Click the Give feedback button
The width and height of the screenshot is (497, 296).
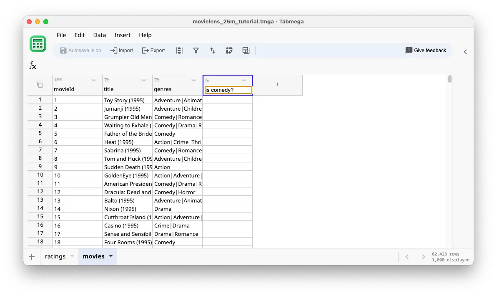pos(426,50)
